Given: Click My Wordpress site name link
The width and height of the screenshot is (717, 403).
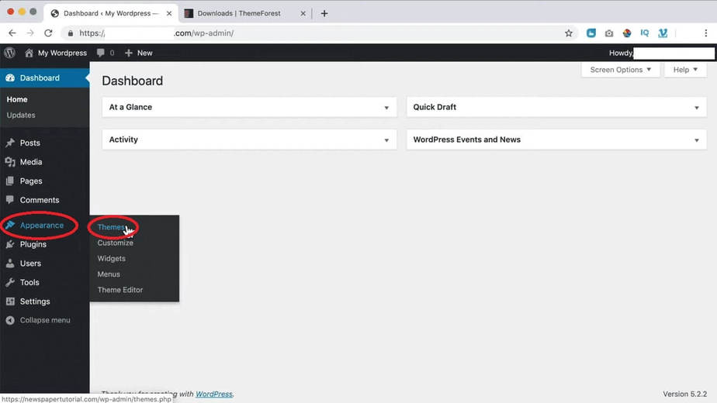Looking at the screenshot, I should (62, 53).
